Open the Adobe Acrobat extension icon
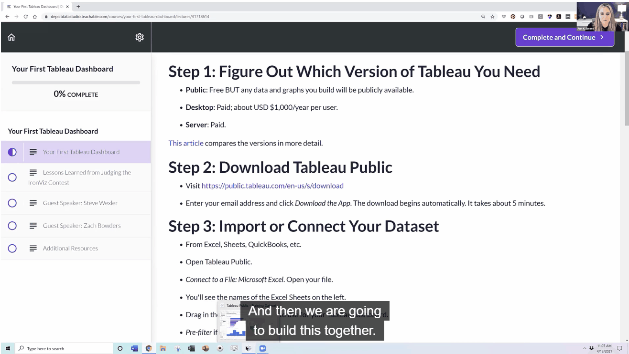This screenshot has width=629, height=354. tap(559, 16)
